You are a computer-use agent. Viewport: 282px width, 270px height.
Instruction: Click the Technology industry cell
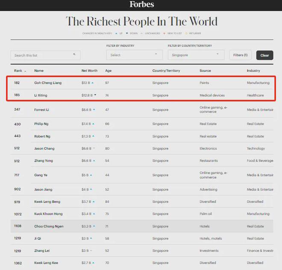click(256, 148)
